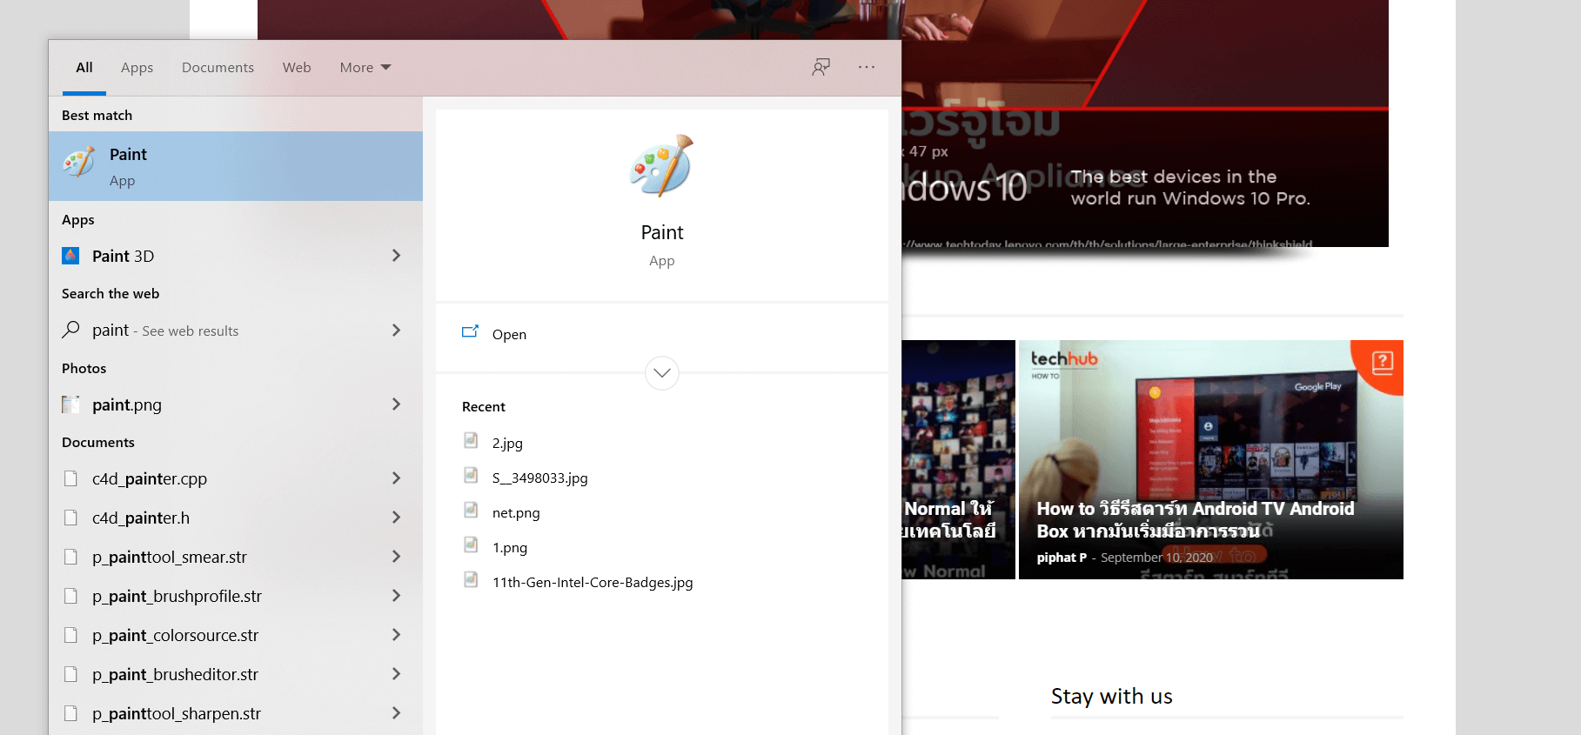Select the c4d_painter.cpp document result

[236, 478]
